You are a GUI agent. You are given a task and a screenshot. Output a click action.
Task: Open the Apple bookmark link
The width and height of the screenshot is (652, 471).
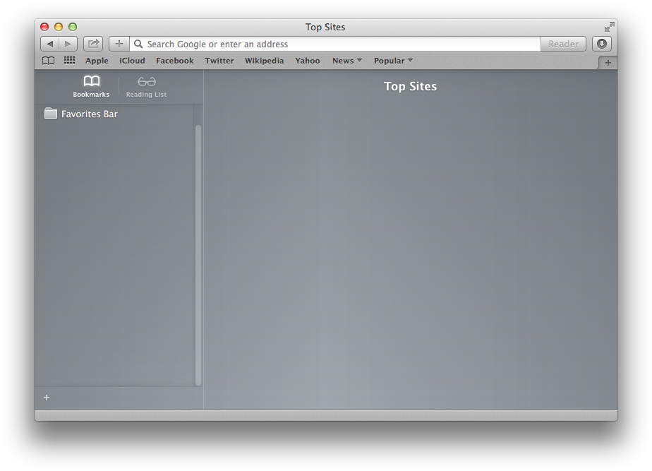point(97,61)
